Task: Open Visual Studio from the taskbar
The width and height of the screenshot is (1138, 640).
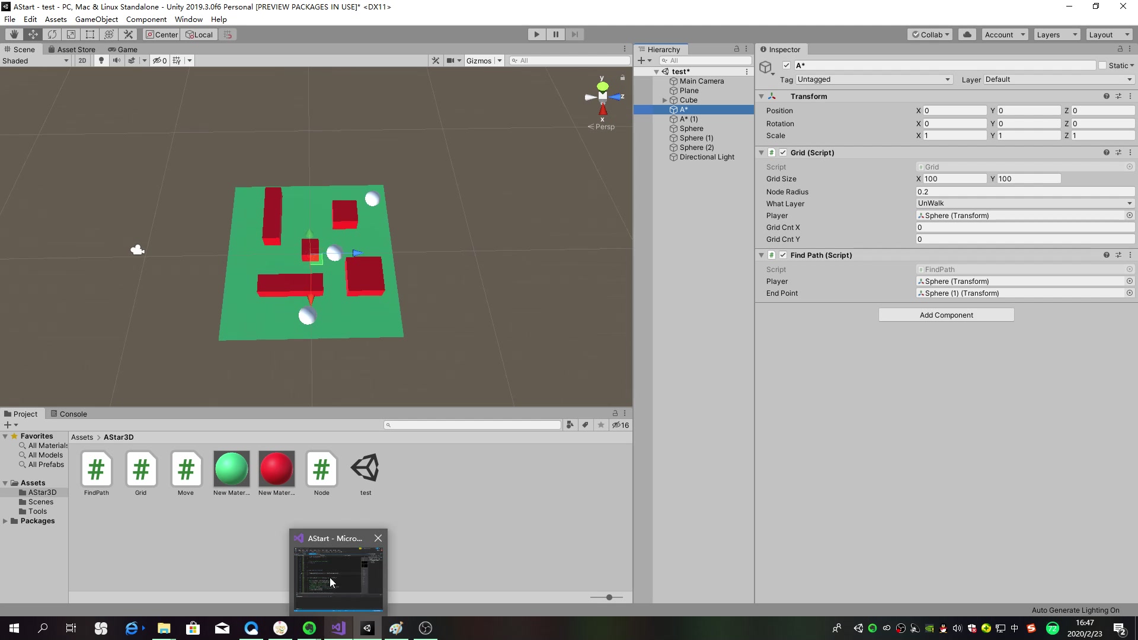Action: 338,628
